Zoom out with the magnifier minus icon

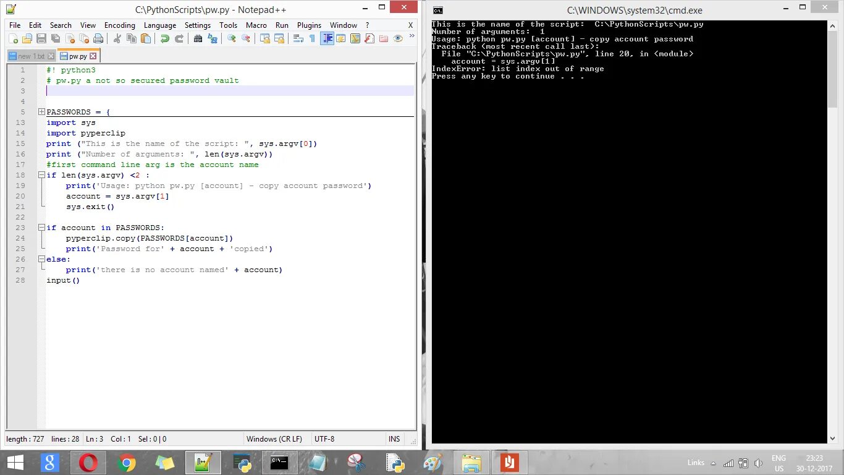[x=246, y=38]
